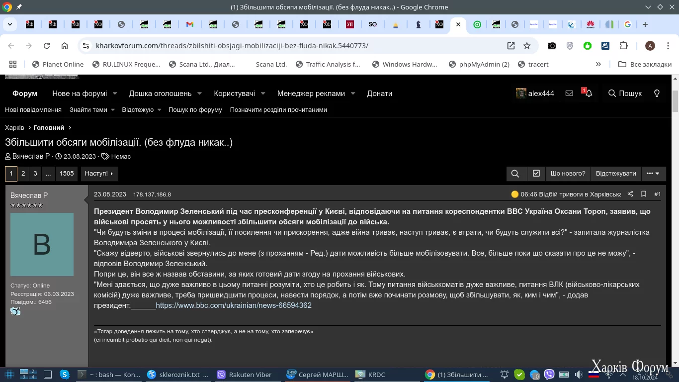Open private messages envelope icon
This screenshot has width=679, height=382.
[569, 94]
